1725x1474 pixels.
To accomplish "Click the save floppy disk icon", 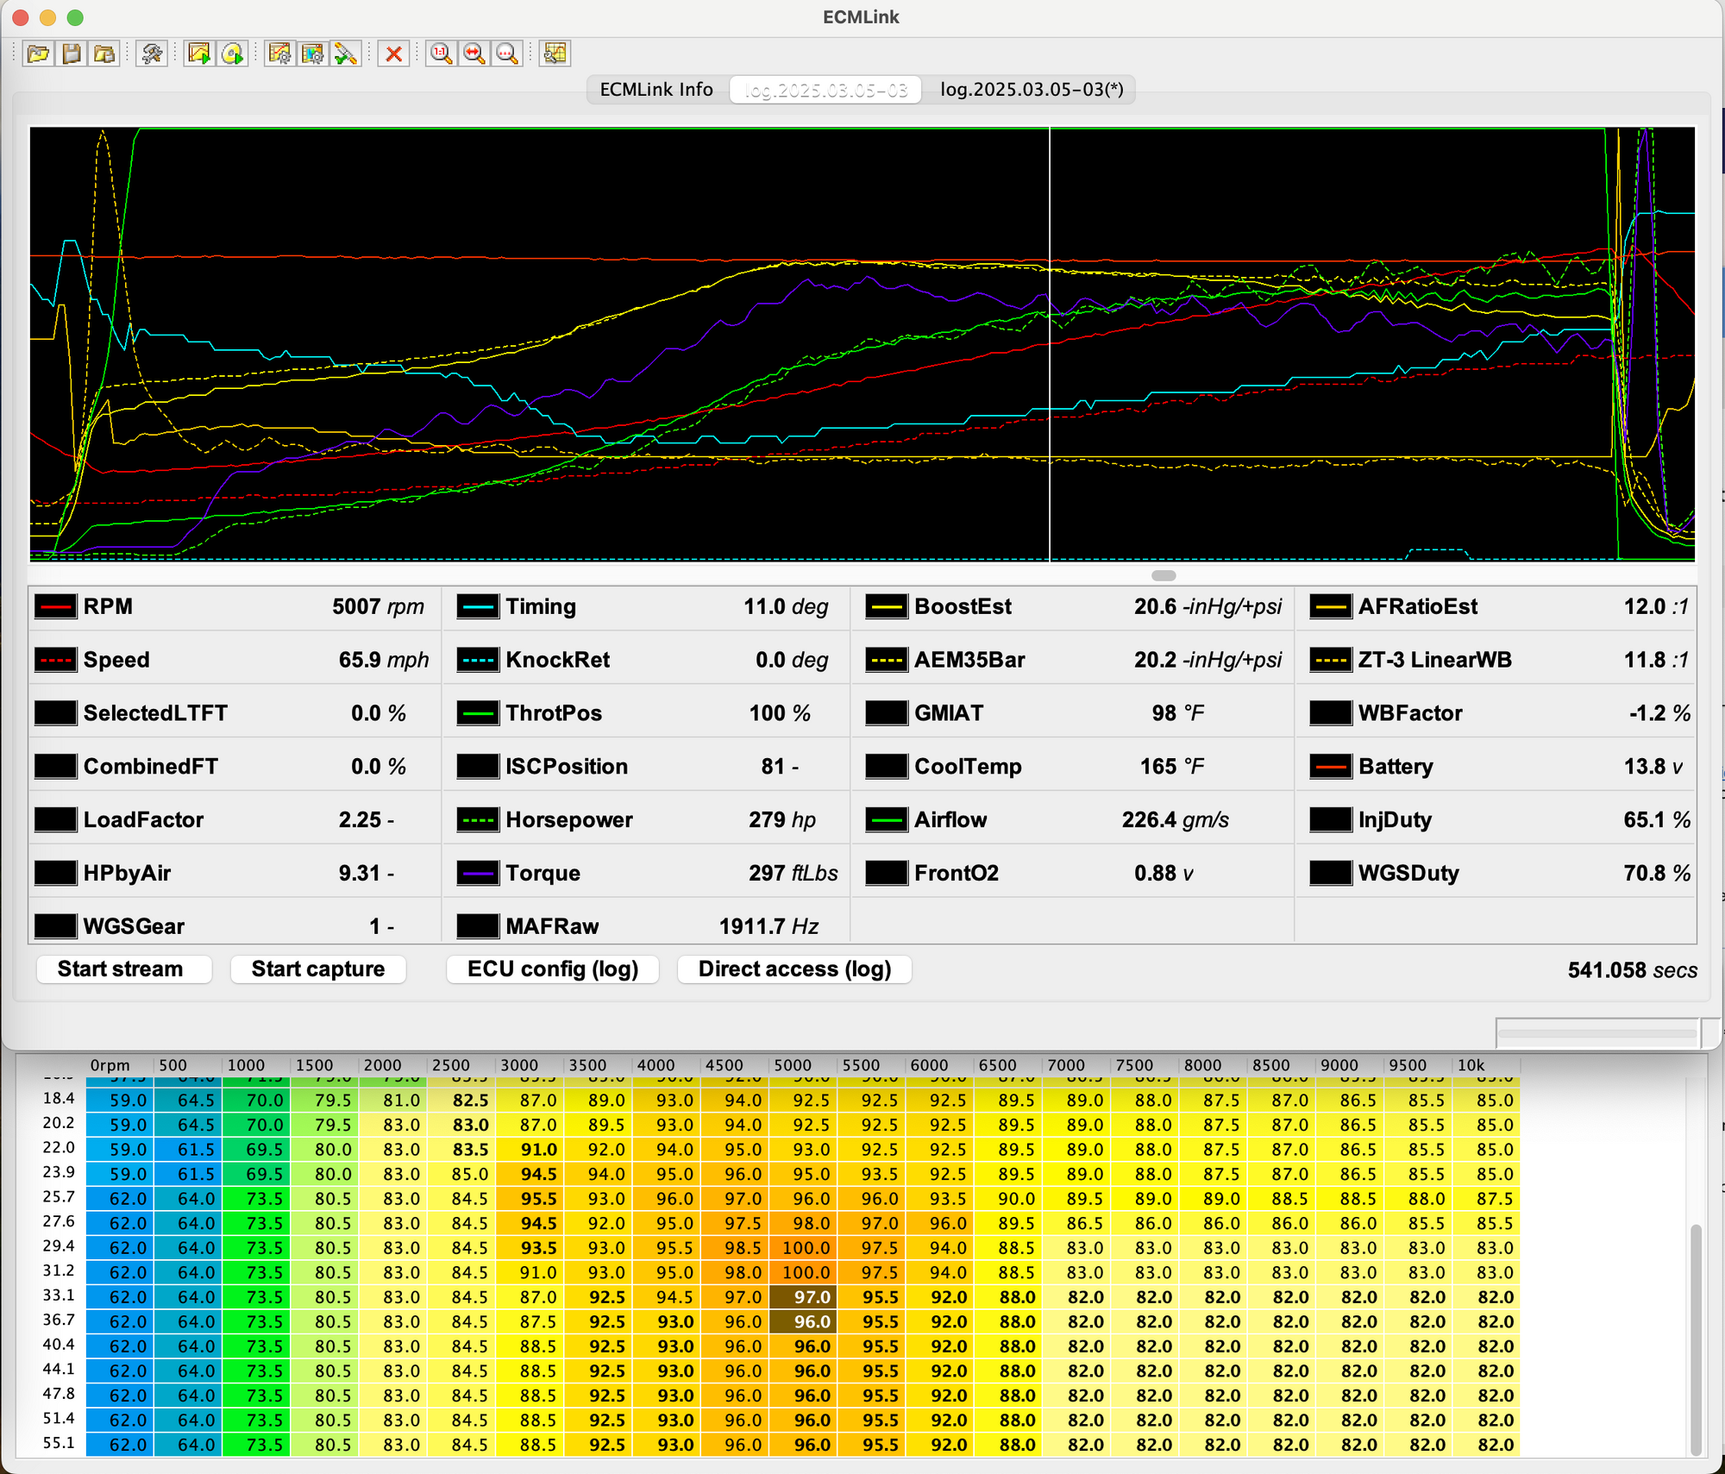I will coord(72,53).
